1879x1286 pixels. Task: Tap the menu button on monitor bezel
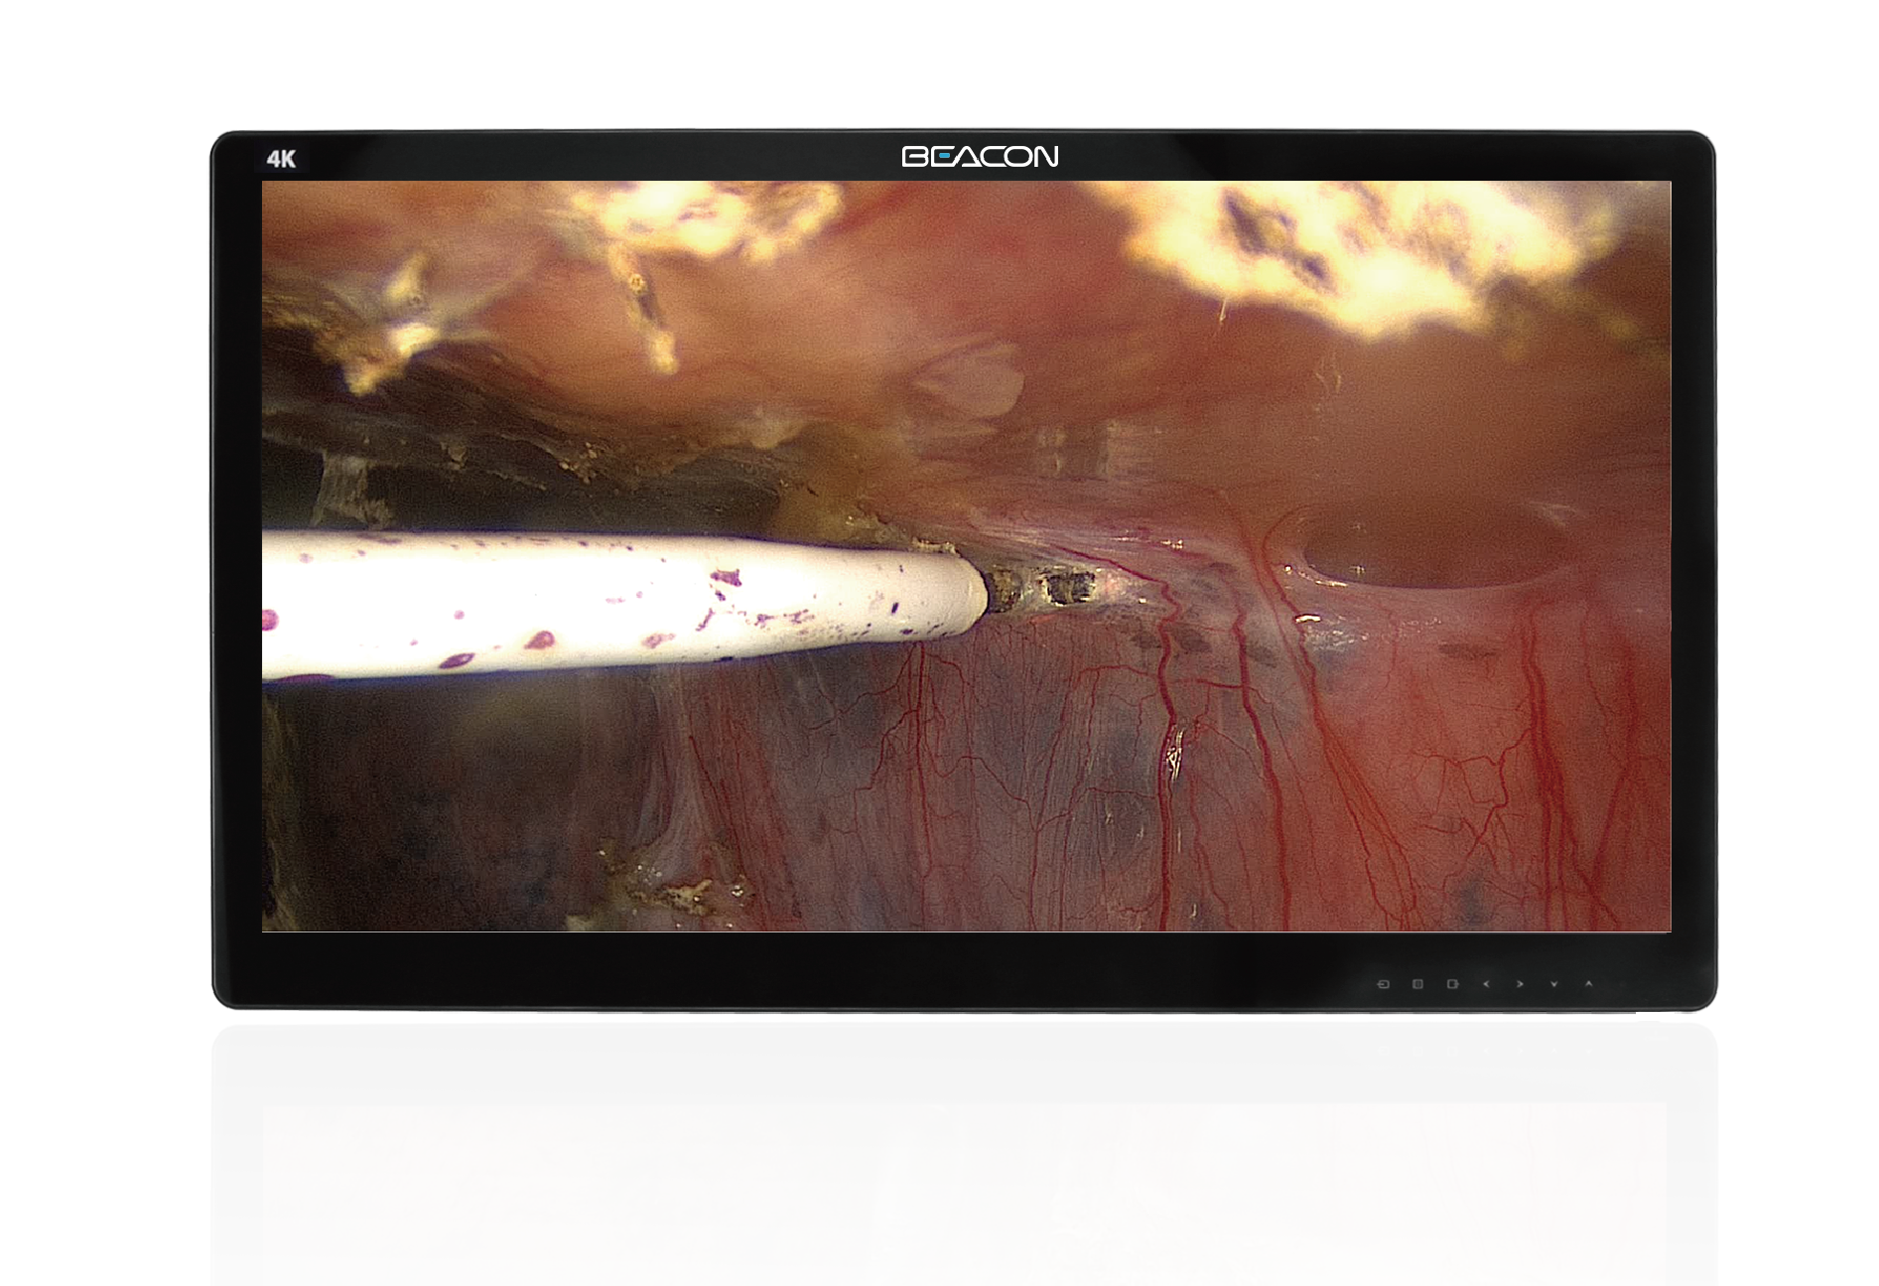tap(1417, 984)
